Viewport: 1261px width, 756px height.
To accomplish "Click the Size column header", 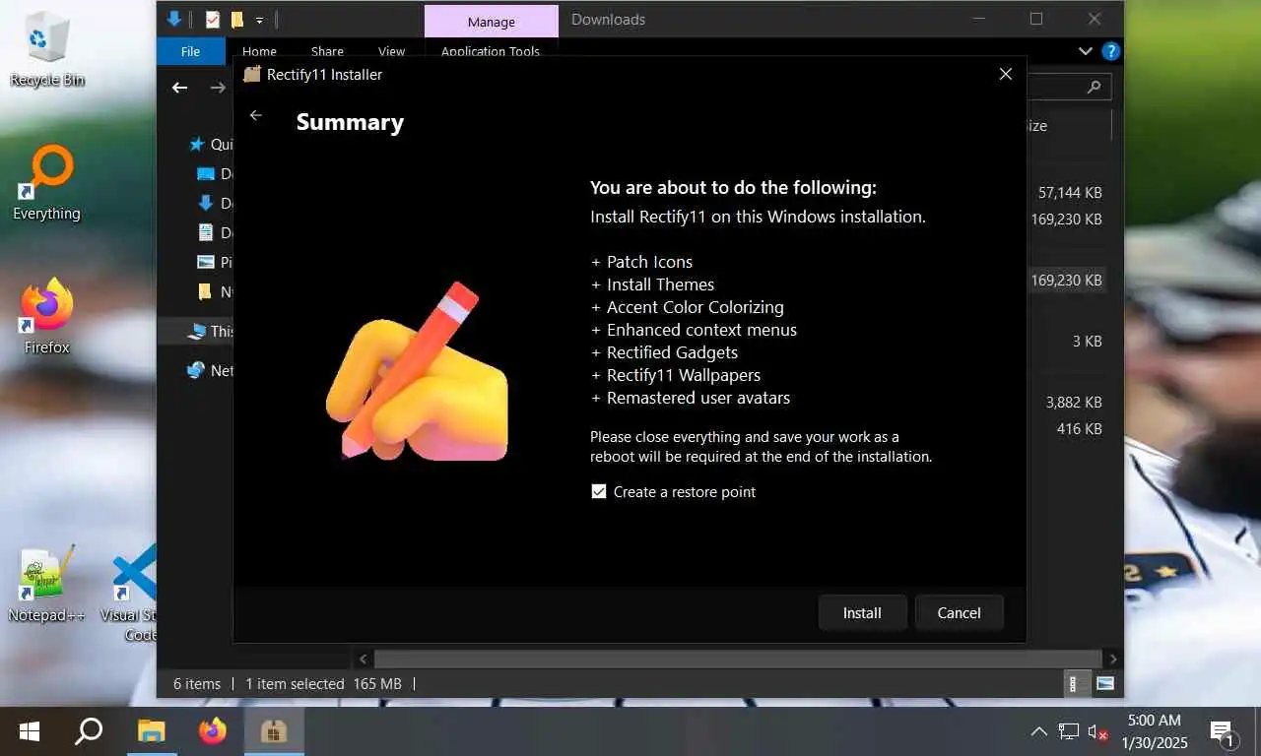I will tap(1069, 126).
